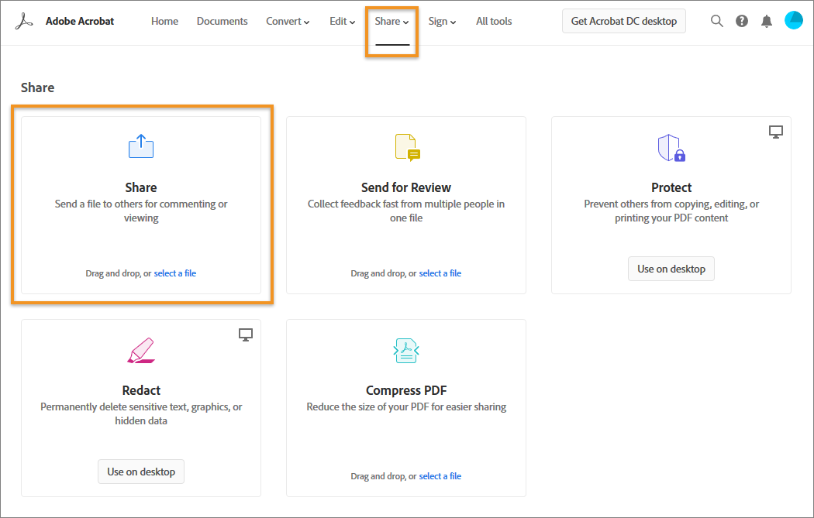Select the Redact highlighter icon

(140, 350)
